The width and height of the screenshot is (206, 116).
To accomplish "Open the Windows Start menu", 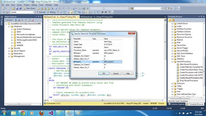I will 4,113.
